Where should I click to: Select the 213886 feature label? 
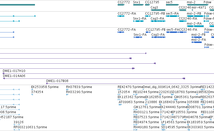click(151, 102)
